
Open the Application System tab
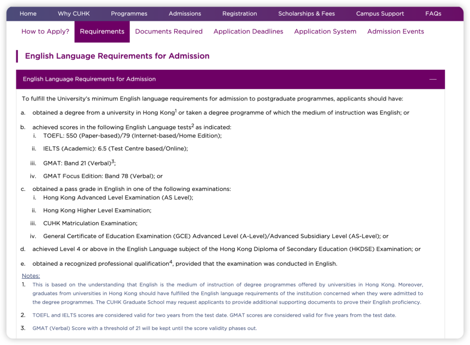[325, 31]
